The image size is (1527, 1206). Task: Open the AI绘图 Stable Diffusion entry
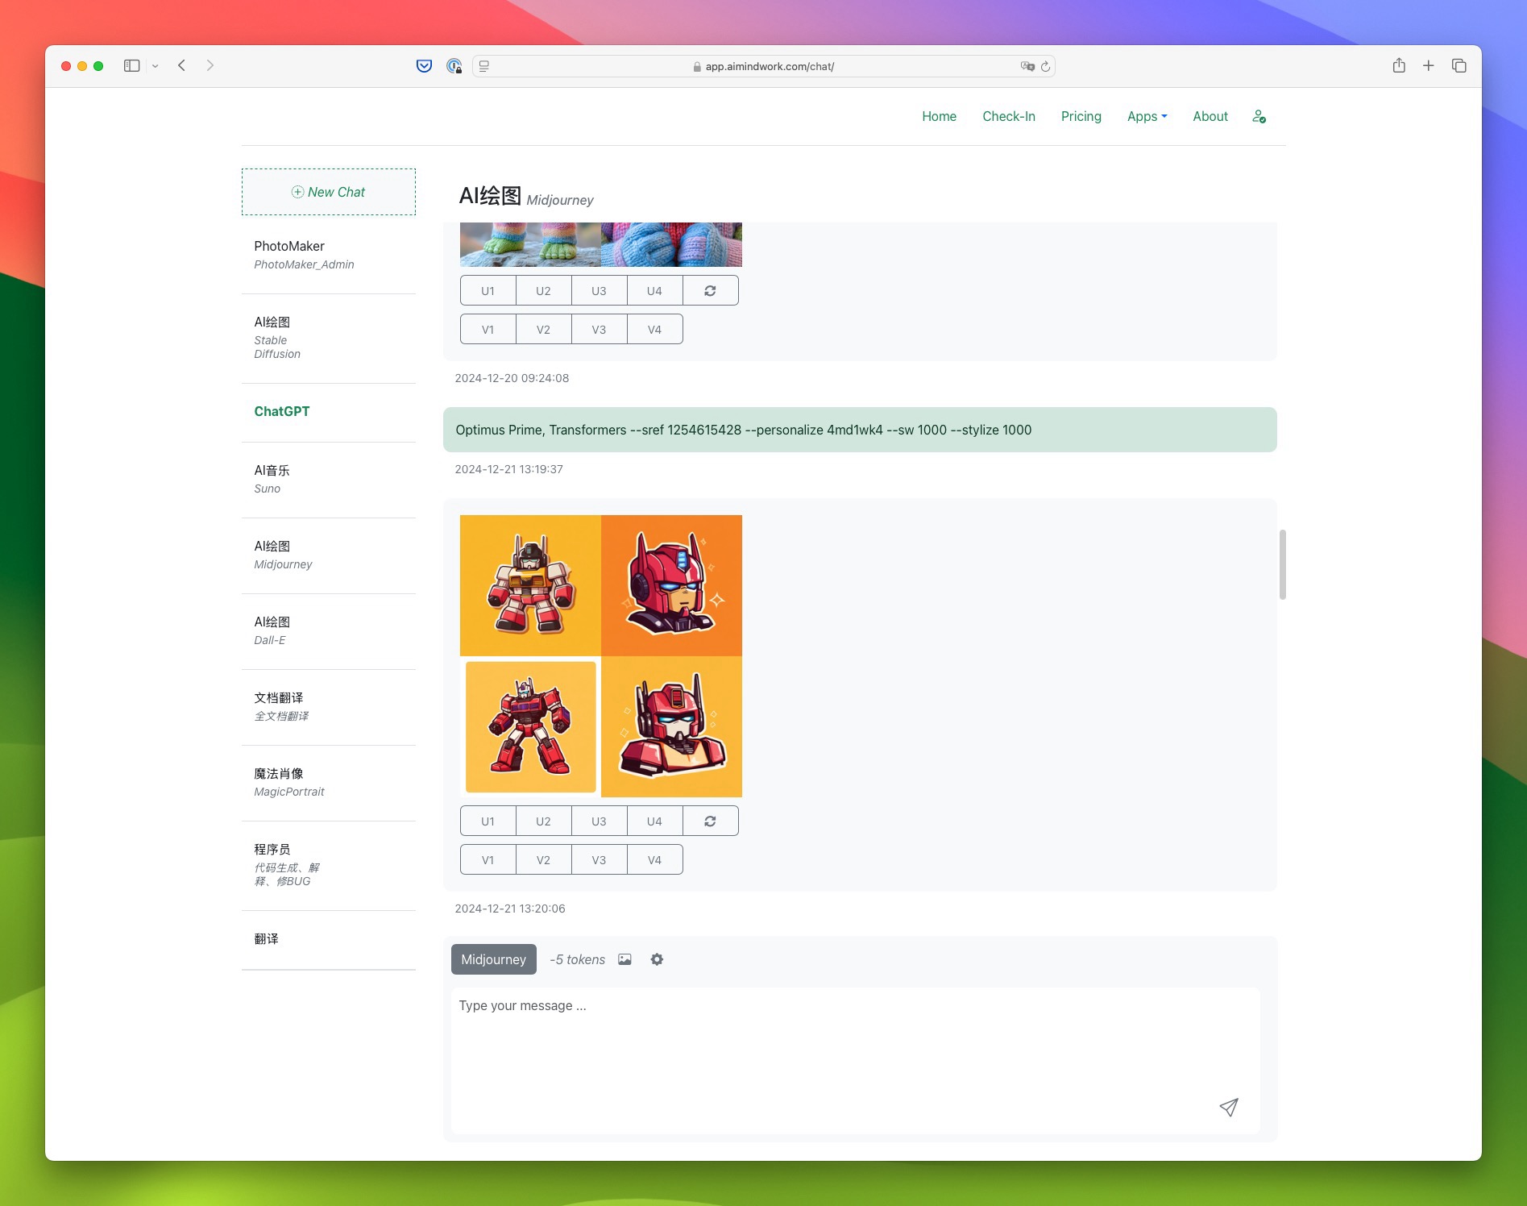(329, 338)
